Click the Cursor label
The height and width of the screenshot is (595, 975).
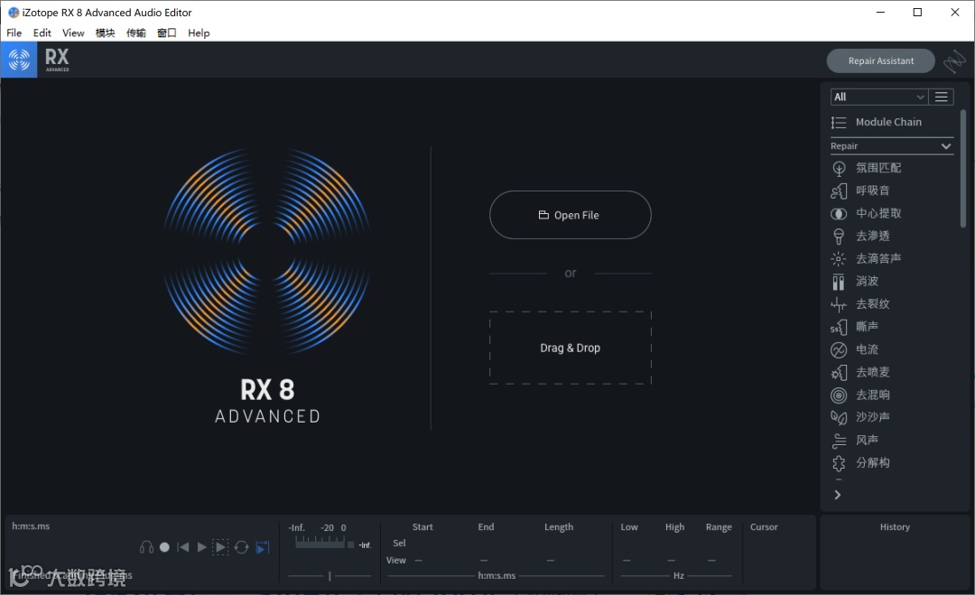(x=764, y=527)
